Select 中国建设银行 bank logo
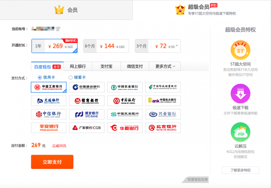Viewport: 271px width, 188px height. pyautogui.click(x=87, y=87)
